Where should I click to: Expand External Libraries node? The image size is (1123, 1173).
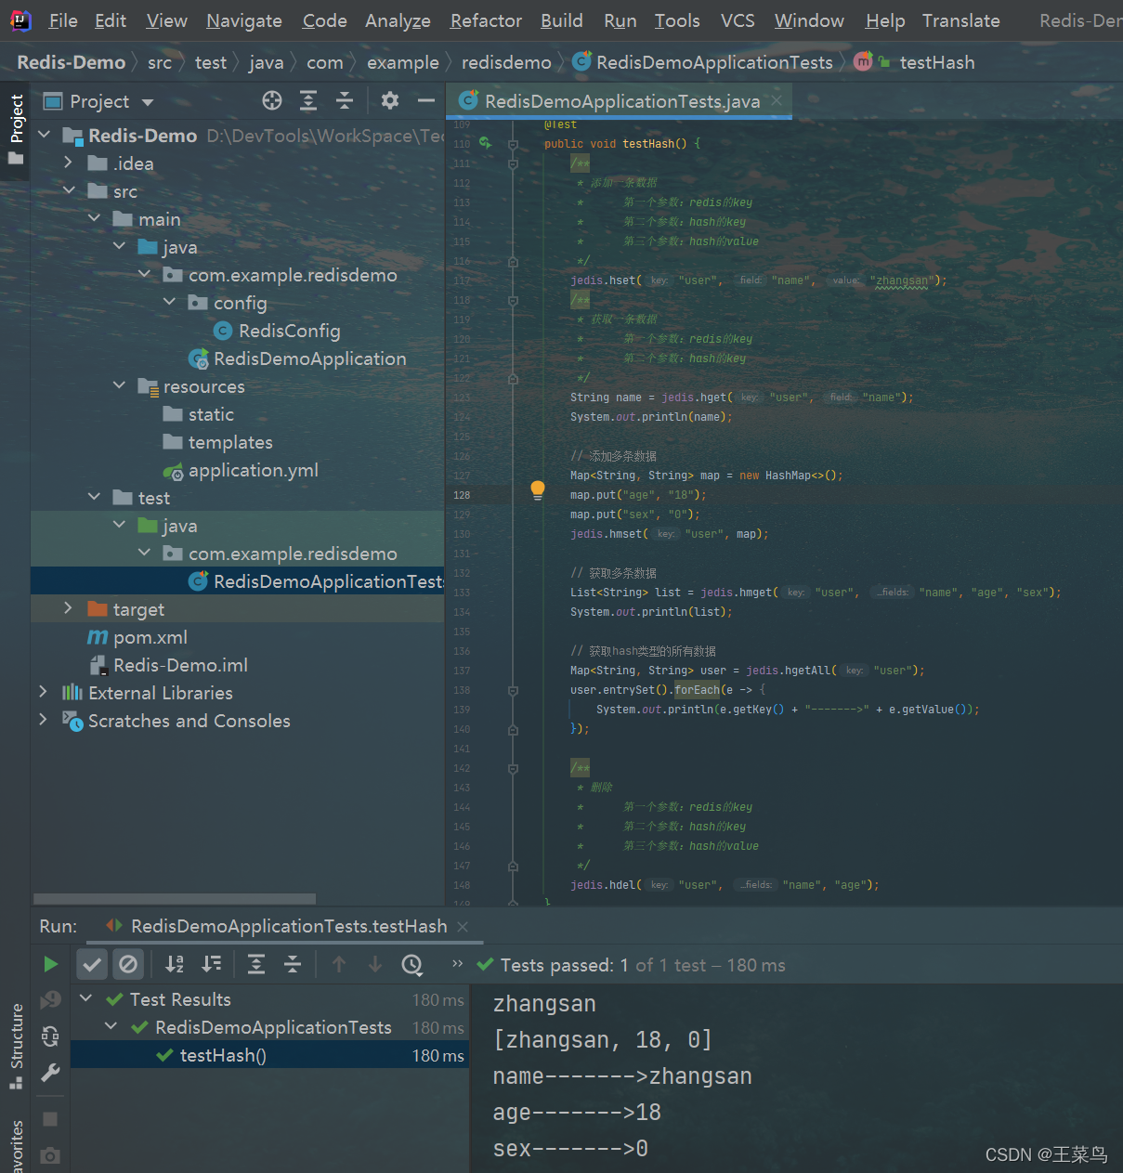point(44,693)
